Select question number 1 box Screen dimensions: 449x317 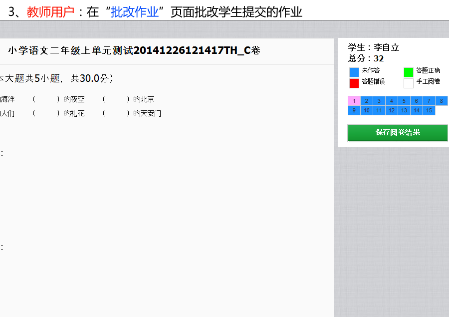coord(354,101)
